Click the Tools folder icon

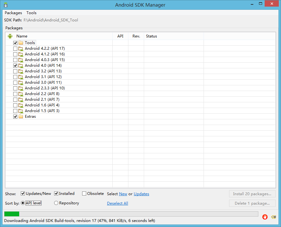21,43
